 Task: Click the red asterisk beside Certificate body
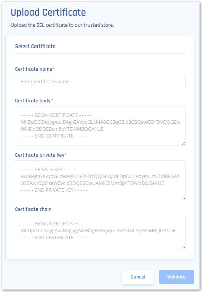pos(51,100)
